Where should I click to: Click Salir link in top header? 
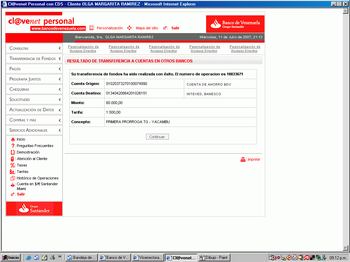click(175, 28)
